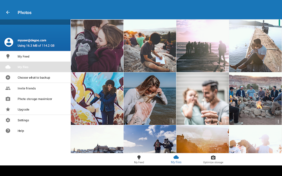Open Photo storage maximizer entry
This screenshot has height=176, width=282.
click(35, 99)
